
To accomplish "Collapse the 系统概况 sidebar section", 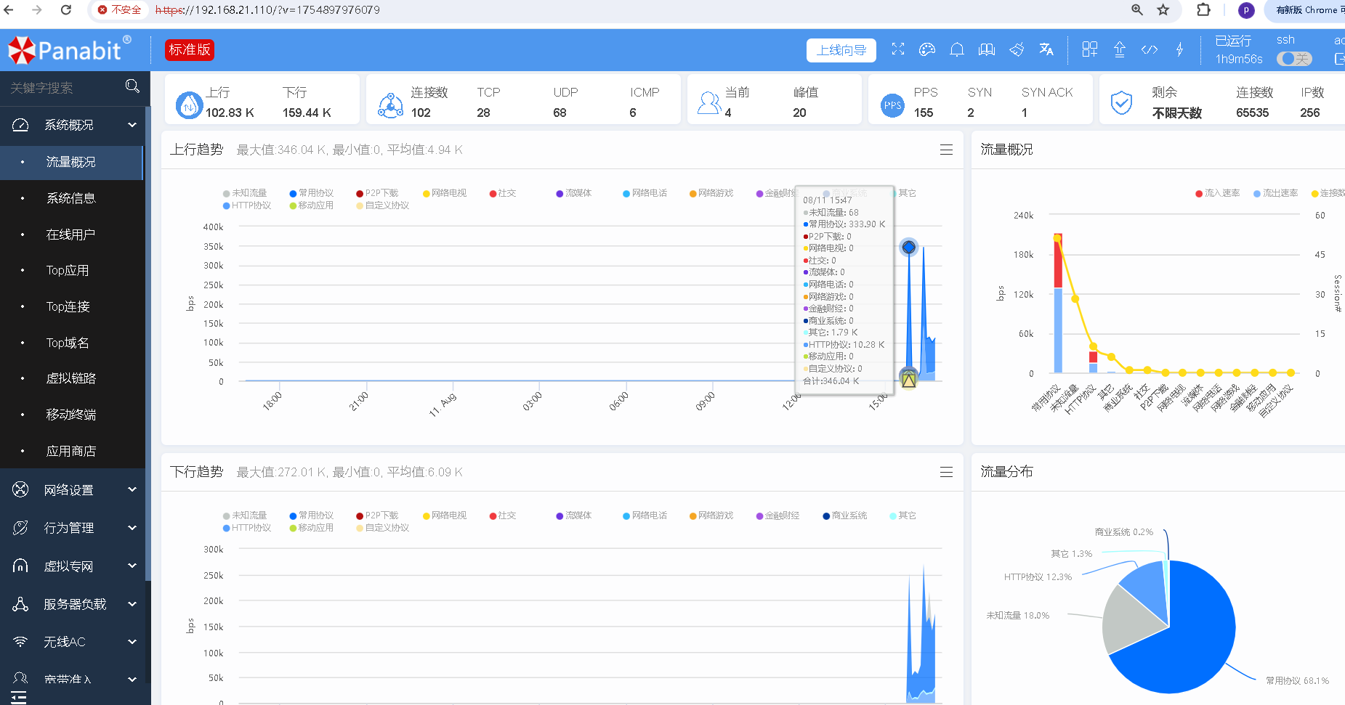I will (x=73, y=125).
